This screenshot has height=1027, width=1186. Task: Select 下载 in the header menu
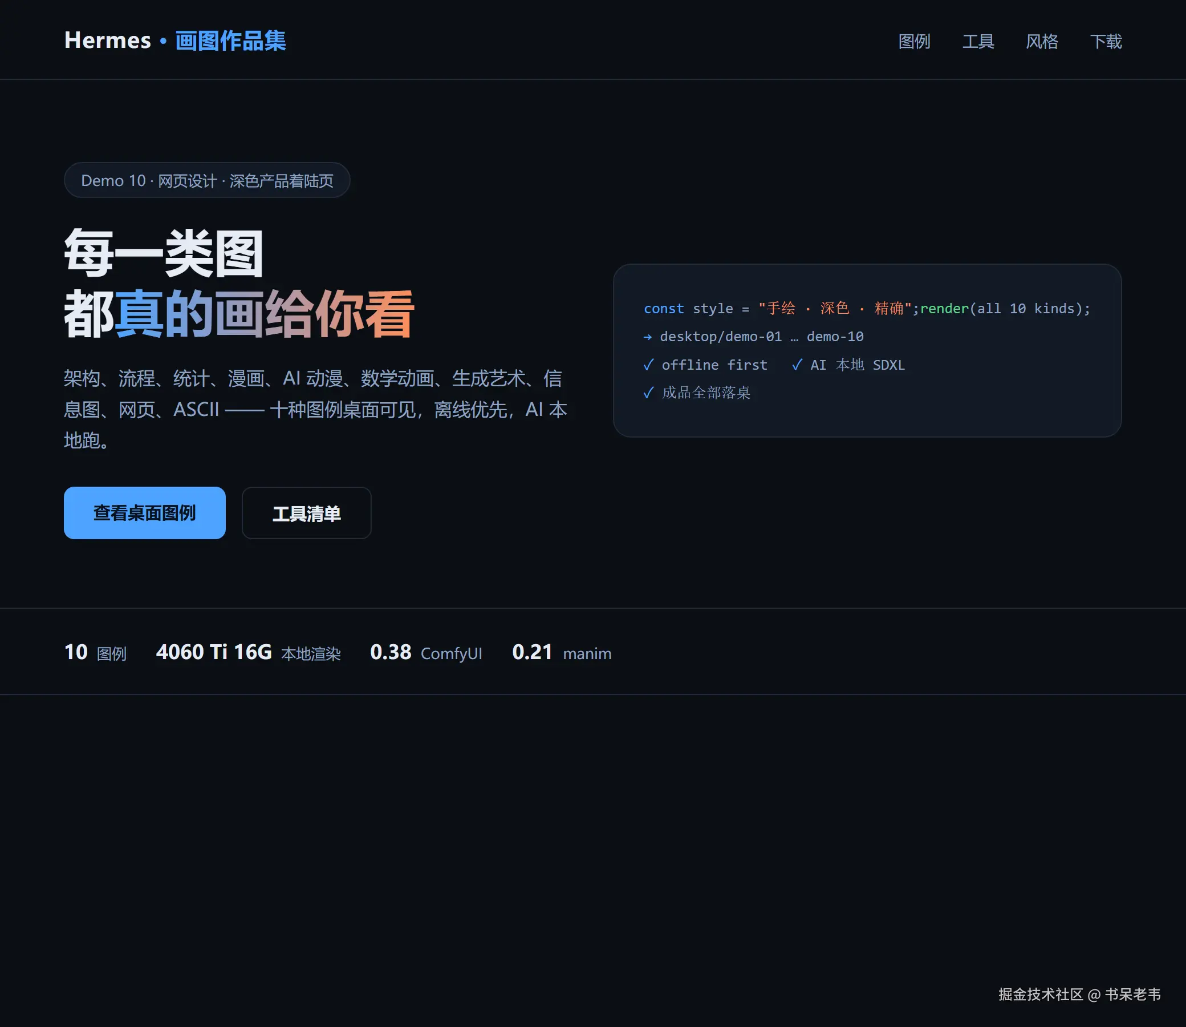tap(1106, 41)
